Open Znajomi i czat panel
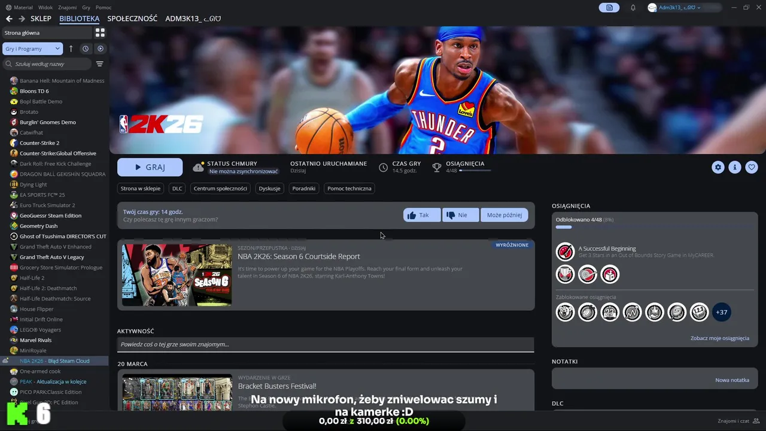 (x=738, y=421)
